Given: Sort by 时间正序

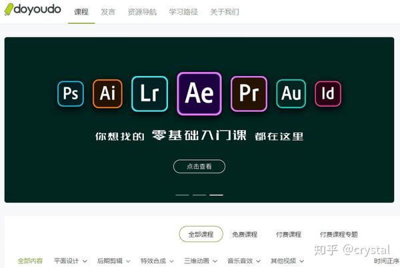Looking at the screenshot, I should point(387,261).
